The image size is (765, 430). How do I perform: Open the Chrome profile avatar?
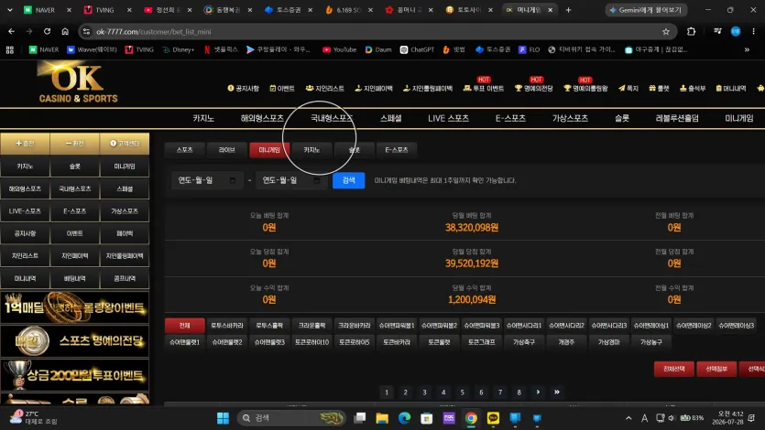pyautogui.click(x=736, y=31)
